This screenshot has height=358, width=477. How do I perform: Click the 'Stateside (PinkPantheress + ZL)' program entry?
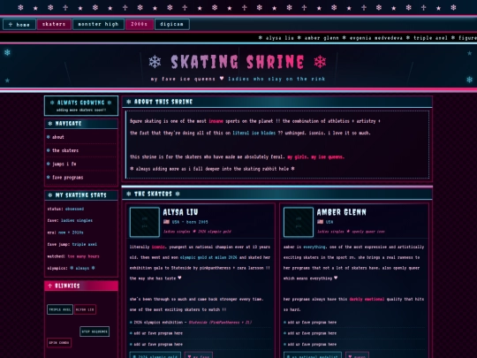(220, 323)
